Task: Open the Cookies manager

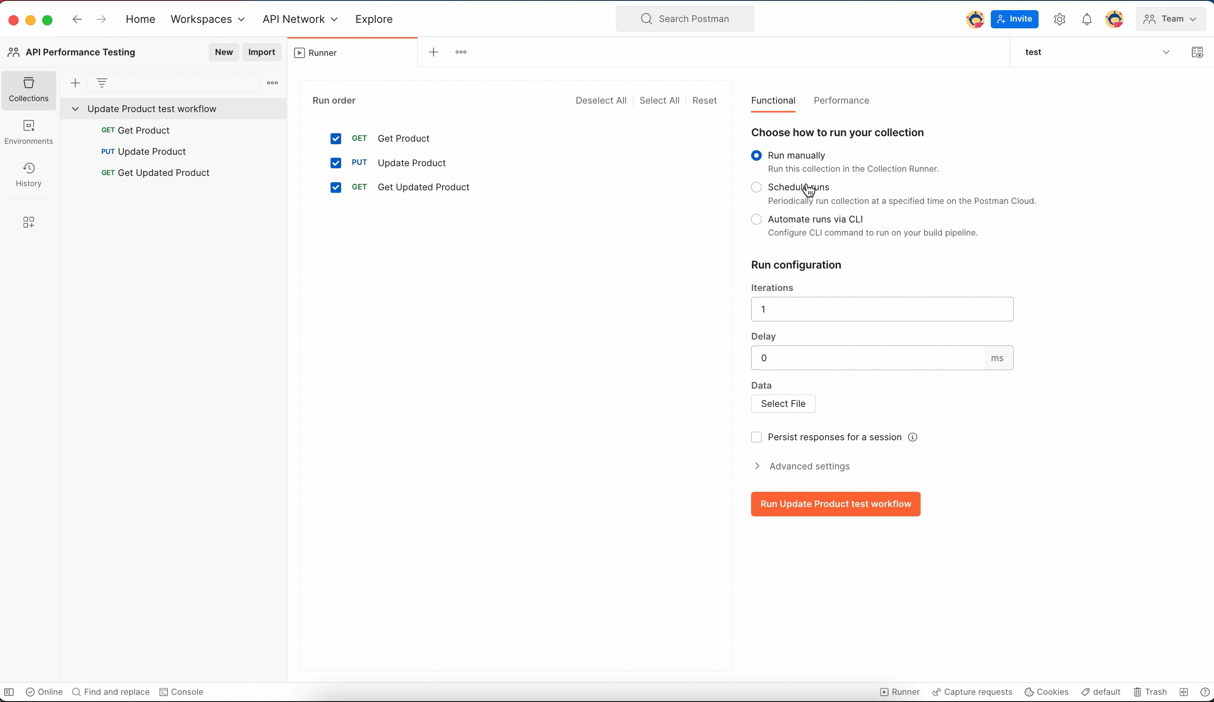Action: (x=1046, y=692)
